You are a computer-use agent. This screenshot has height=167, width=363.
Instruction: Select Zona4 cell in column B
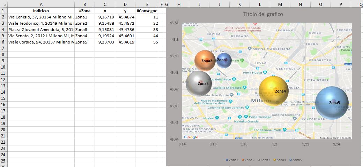tap(84, 35)
